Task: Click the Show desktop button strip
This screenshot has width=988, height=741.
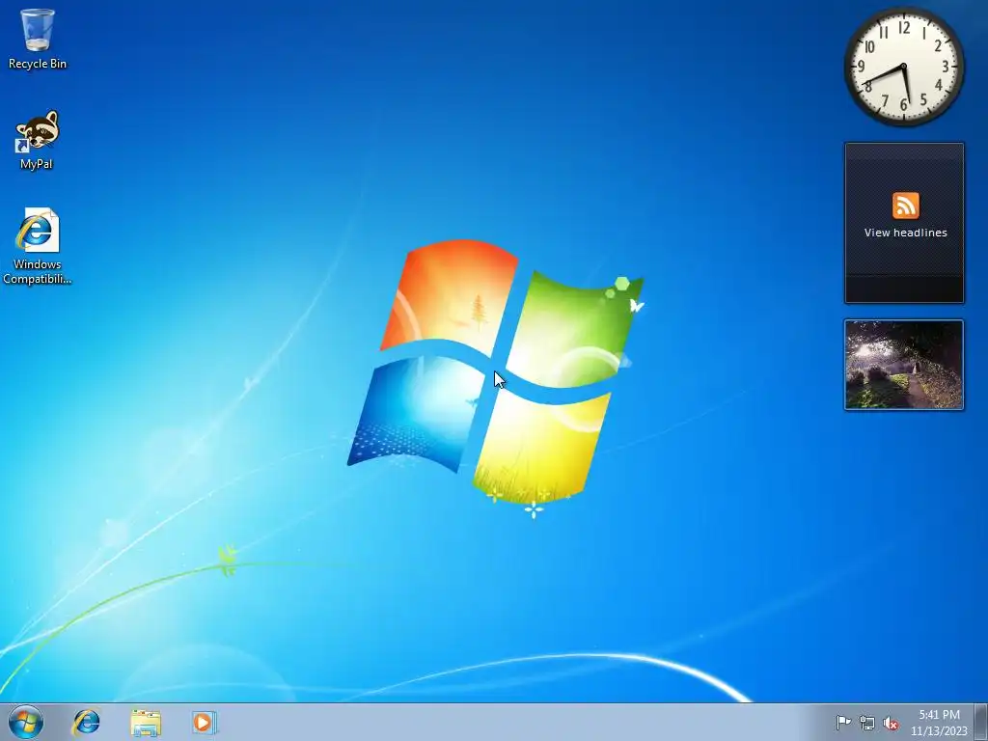Action: [981, 722]
